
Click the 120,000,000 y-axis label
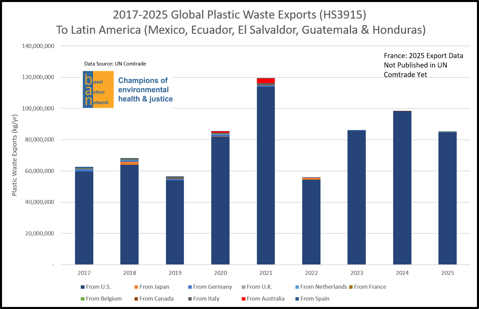tap(38, 77)
